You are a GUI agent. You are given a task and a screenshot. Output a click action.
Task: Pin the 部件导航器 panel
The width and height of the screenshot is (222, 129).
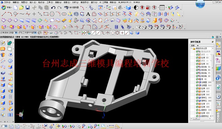212,42
